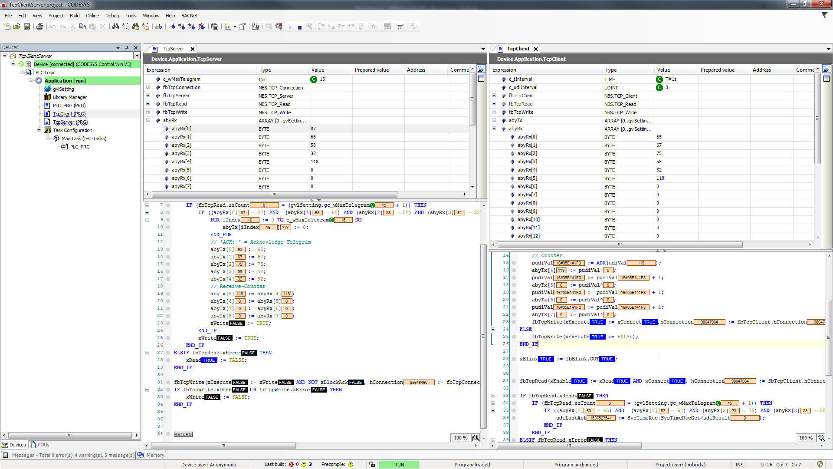Click the Logout disconnect icon
833x469 pixels.
[x=279, y=26]
